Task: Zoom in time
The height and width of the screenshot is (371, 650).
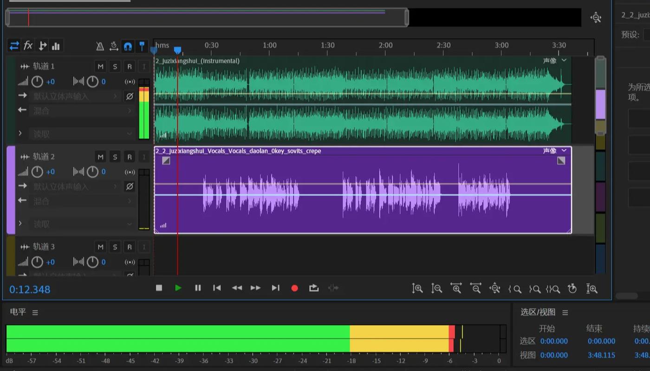Action: tap(456, 288)
